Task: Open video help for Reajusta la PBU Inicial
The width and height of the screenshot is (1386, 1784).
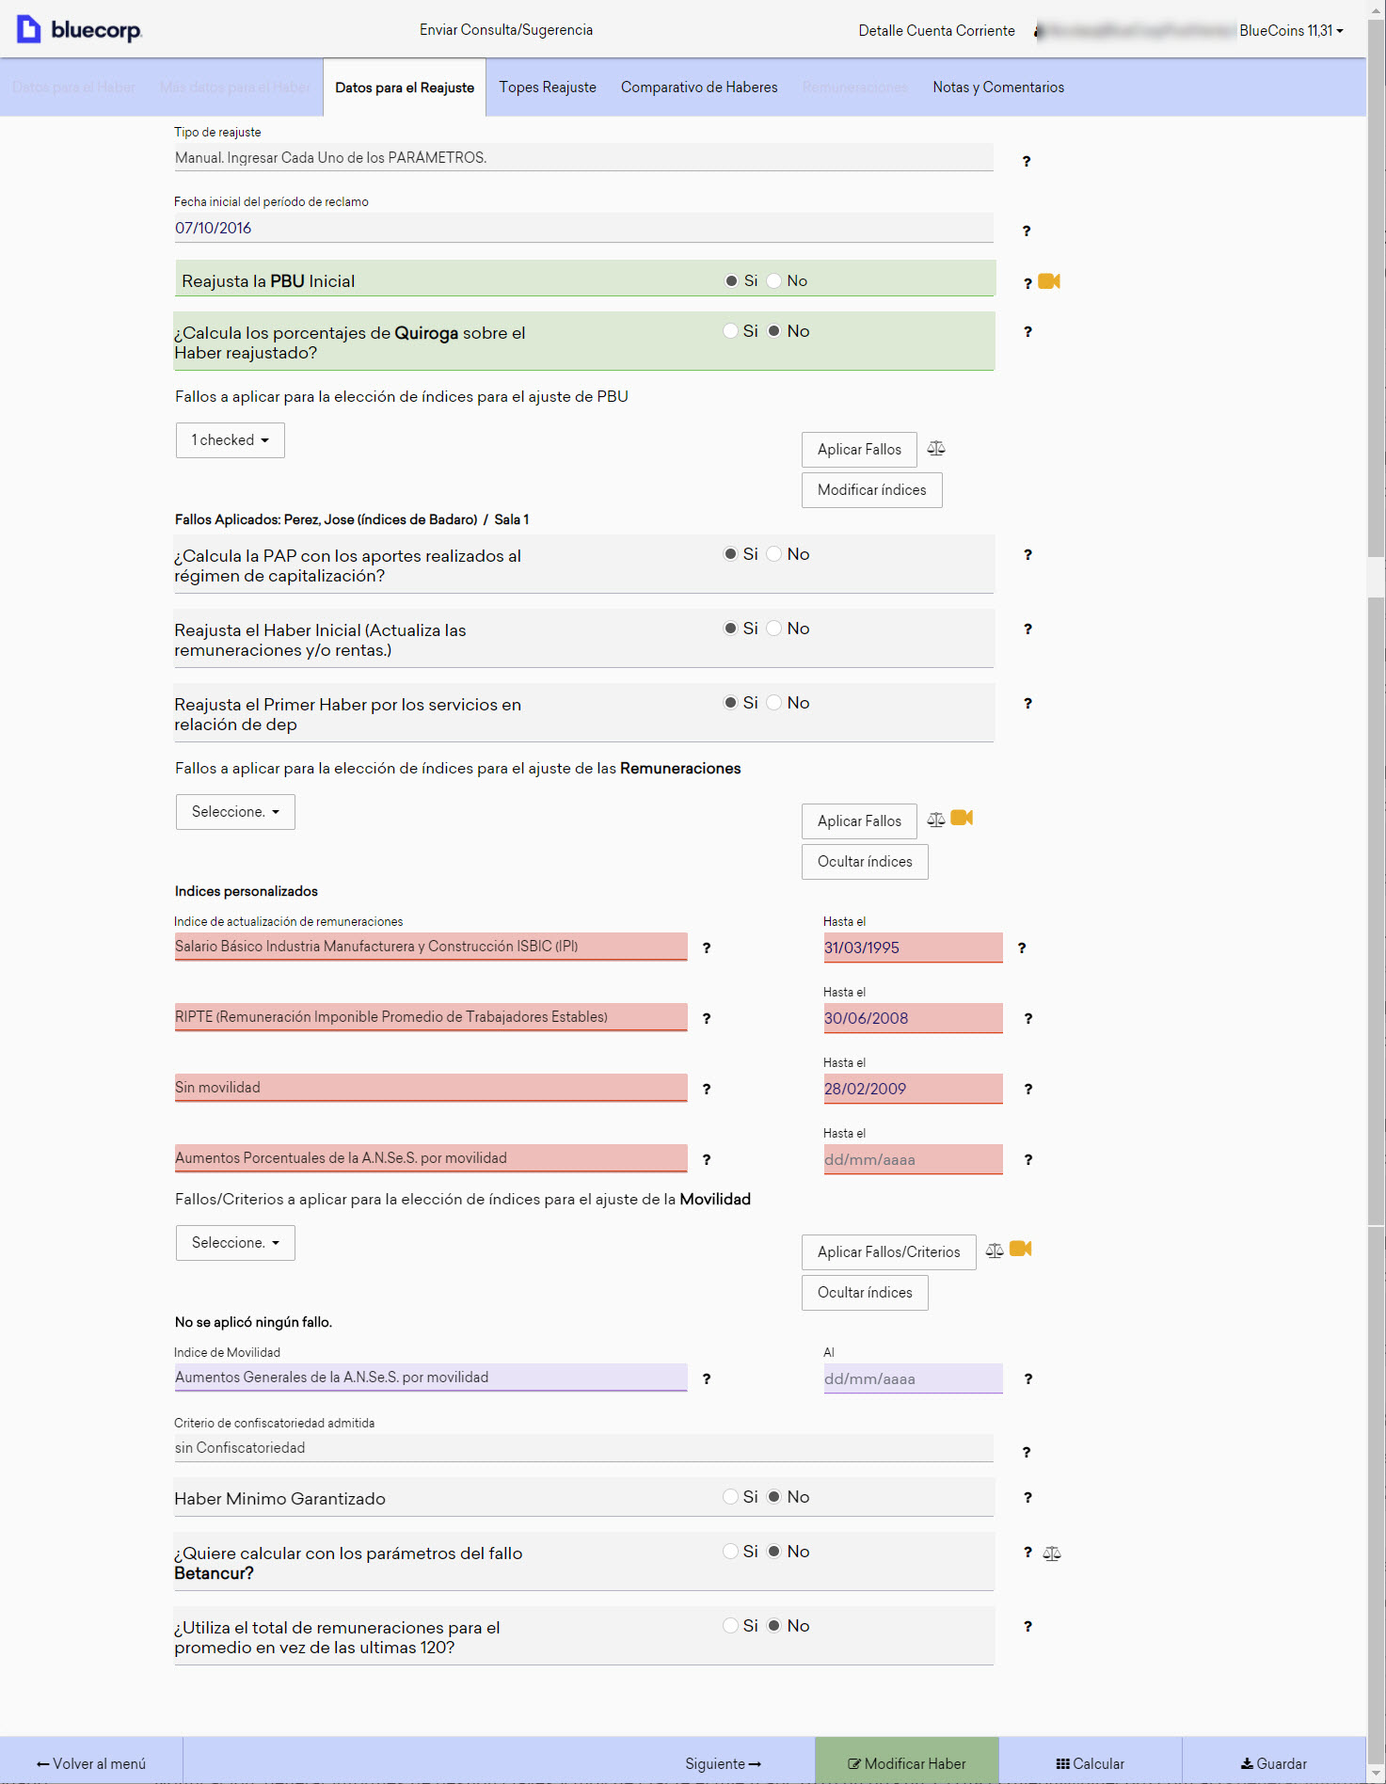Action: tap(1049, 281)
